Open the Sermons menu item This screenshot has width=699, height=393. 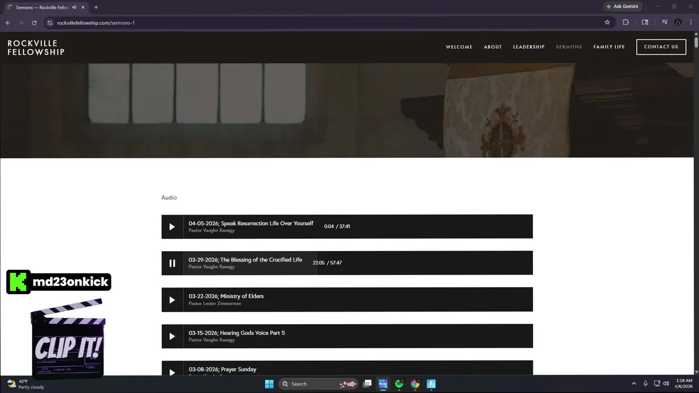(569, 47)
